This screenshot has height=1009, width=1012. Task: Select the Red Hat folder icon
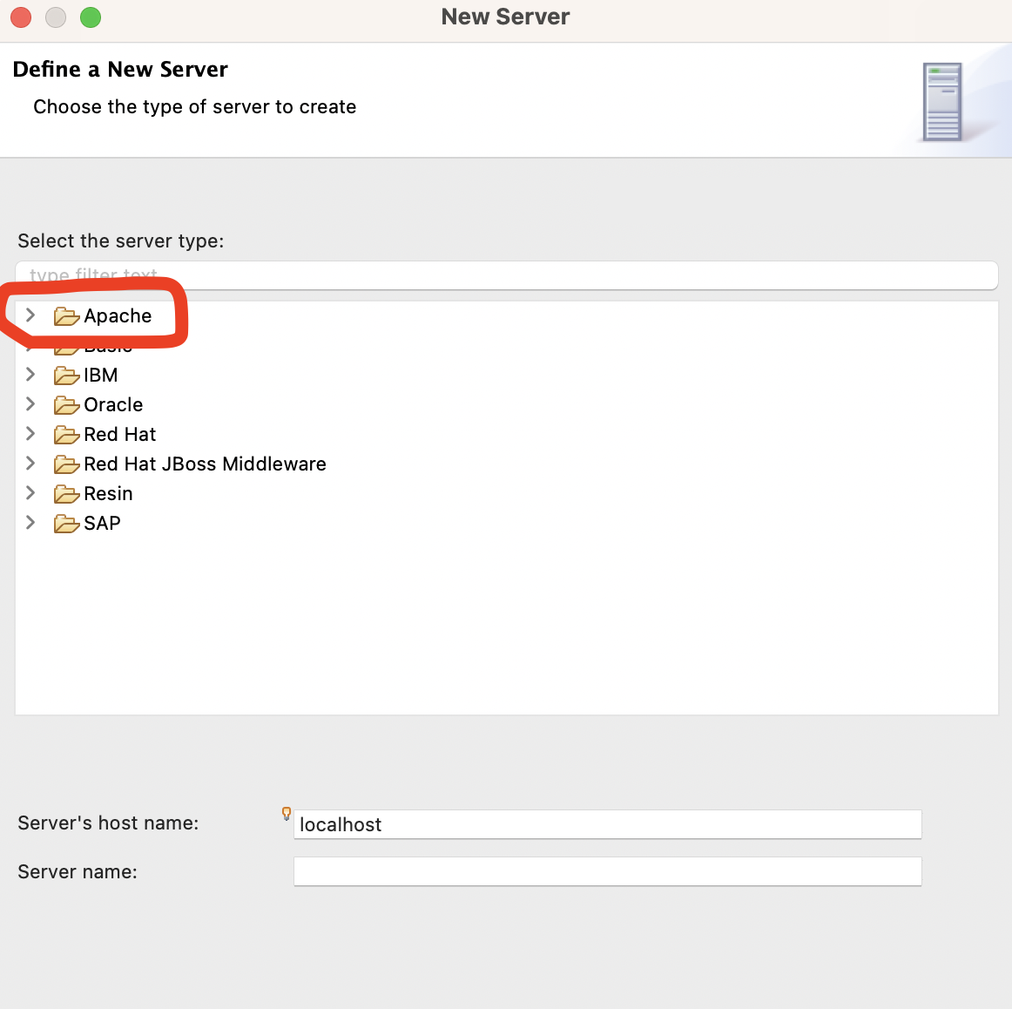(x=66, y=435)
